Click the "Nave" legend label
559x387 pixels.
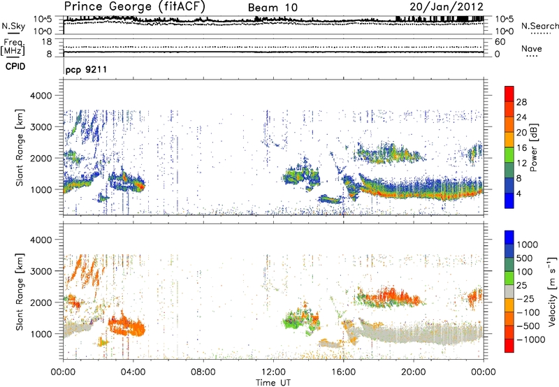click(532, 48)
